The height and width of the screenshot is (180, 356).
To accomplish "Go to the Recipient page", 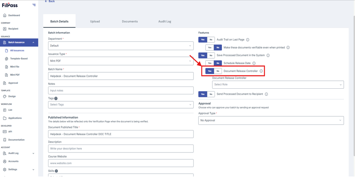I will pyautogui.click(x=11, y=29).
